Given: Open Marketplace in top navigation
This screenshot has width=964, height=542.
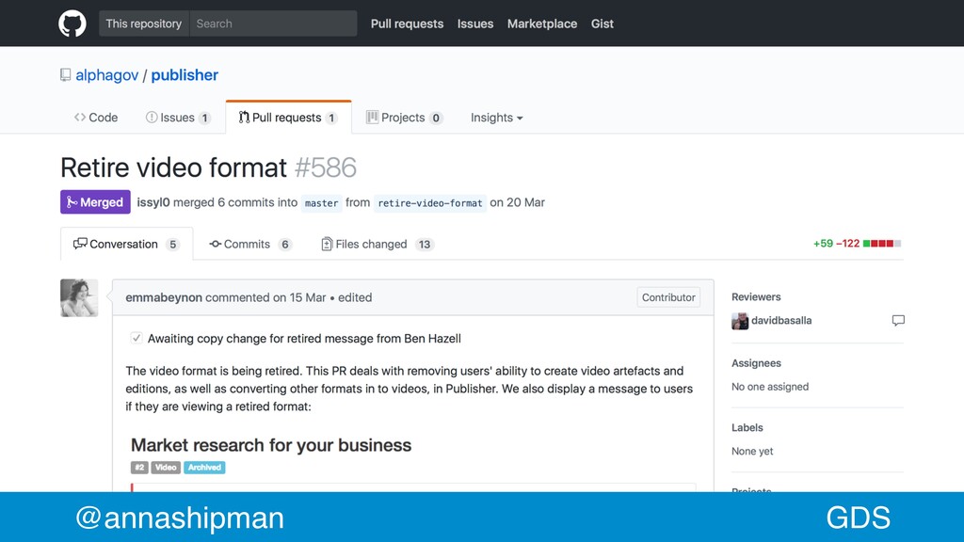Looking at the screenshot, I should coord(542,24).
